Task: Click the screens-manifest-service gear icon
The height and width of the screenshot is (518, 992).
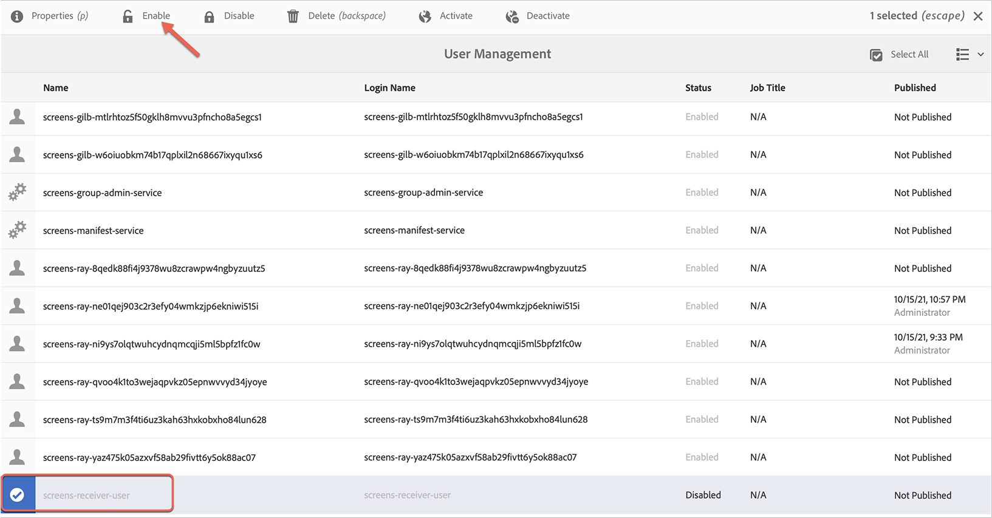Action: 17,230
